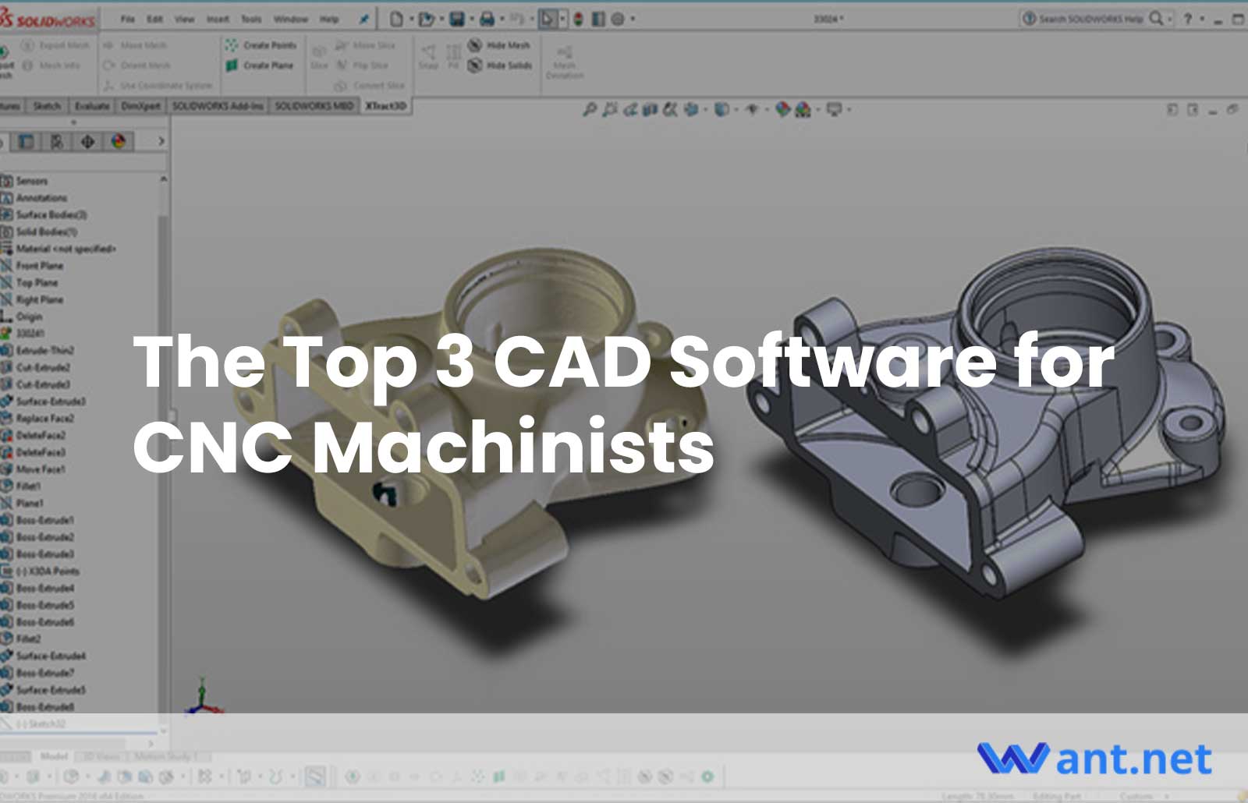The image size is (1248, 803).
Task: Open the ConfigurationManager panel tab icon
Action: (57, 142)
